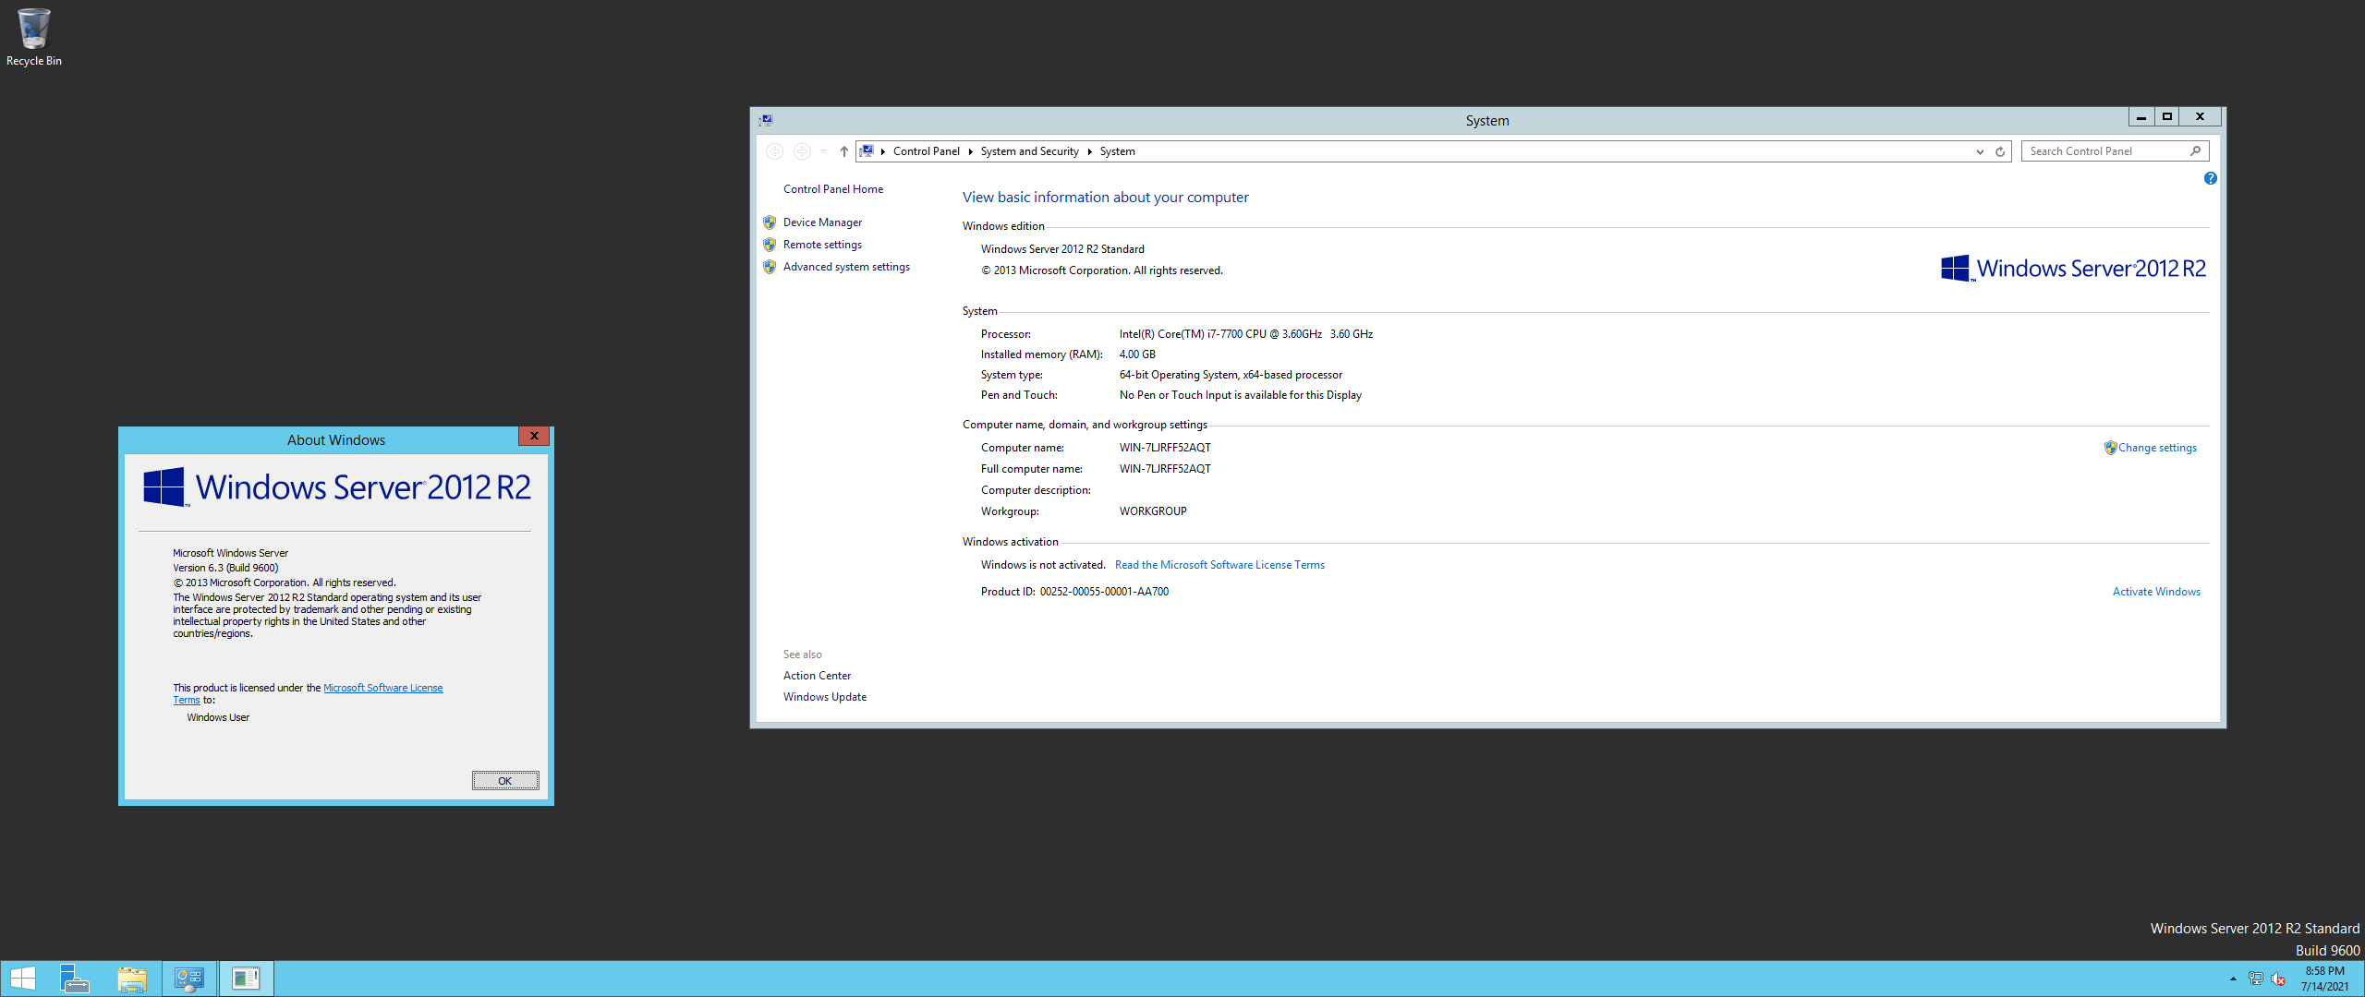Close the About Windows dialog
Viewport: 2365px width, 997px height.
click(x=534, y=436)
